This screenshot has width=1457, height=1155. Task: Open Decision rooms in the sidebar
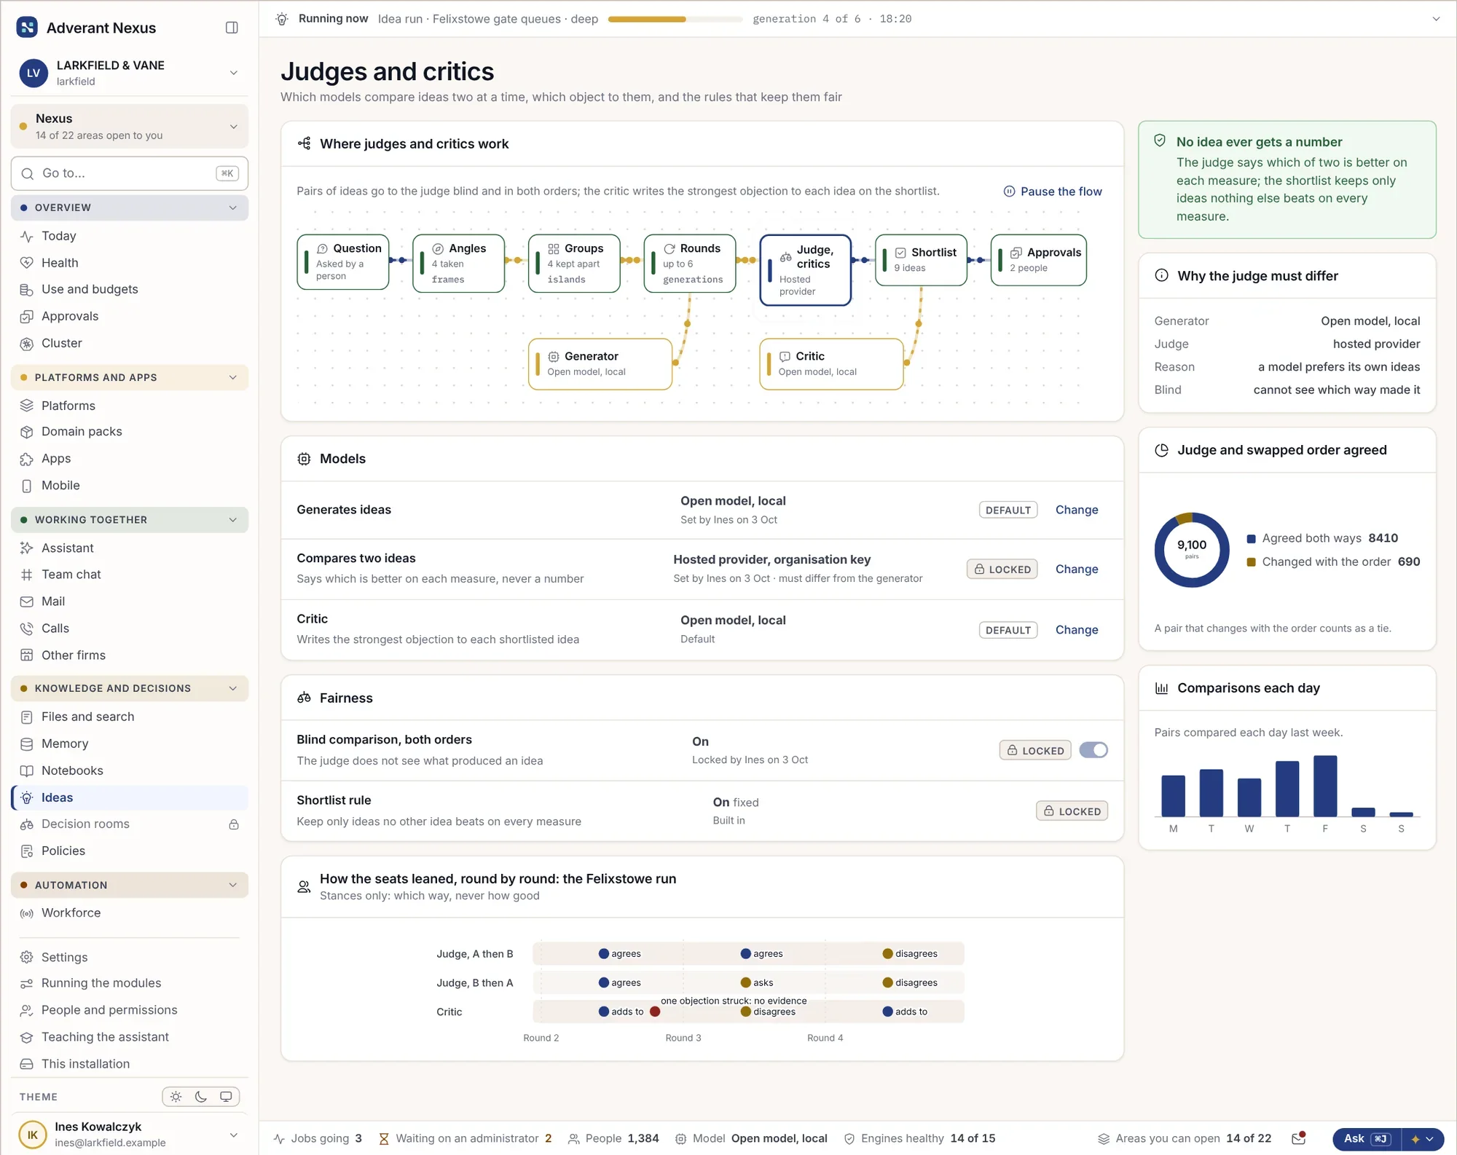click(130, 824)
